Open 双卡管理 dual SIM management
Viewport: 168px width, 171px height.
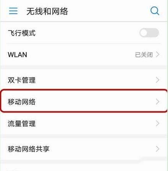pyautogui.click(x=84, y=80)
